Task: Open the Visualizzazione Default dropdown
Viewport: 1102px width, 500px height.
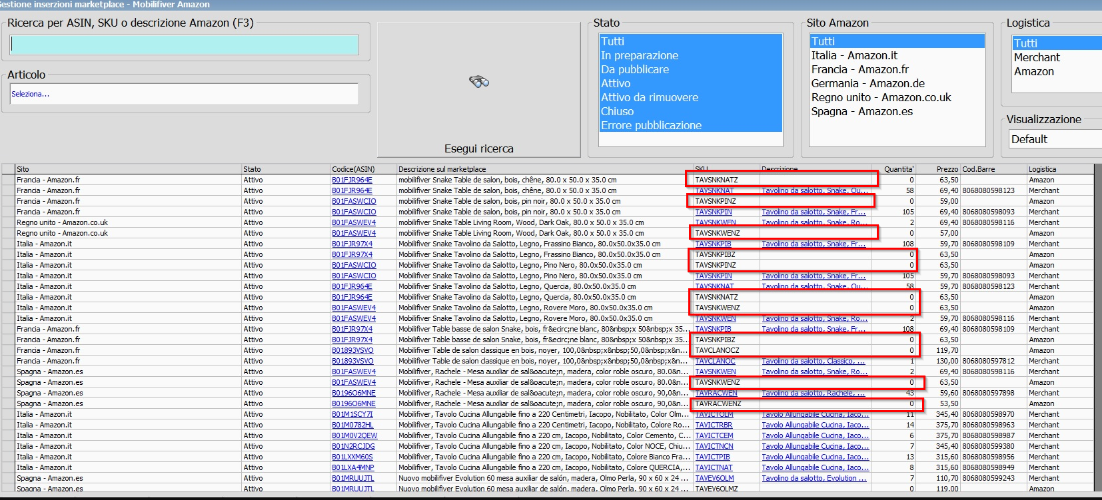Action: 1055,139
